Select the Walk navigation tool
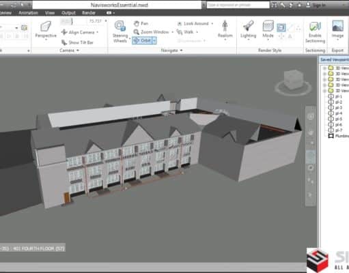Screen dimensions: 349x273 pyautogui.click(x=185, y=32)
